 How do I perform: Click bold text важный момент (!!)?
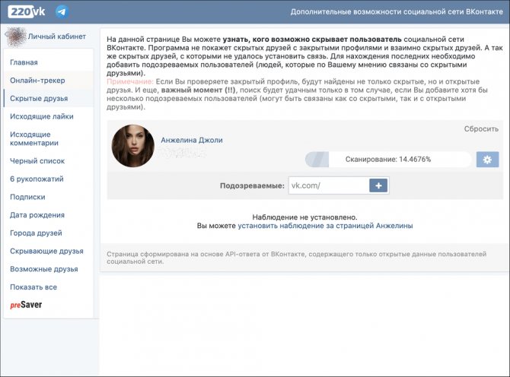198,90
